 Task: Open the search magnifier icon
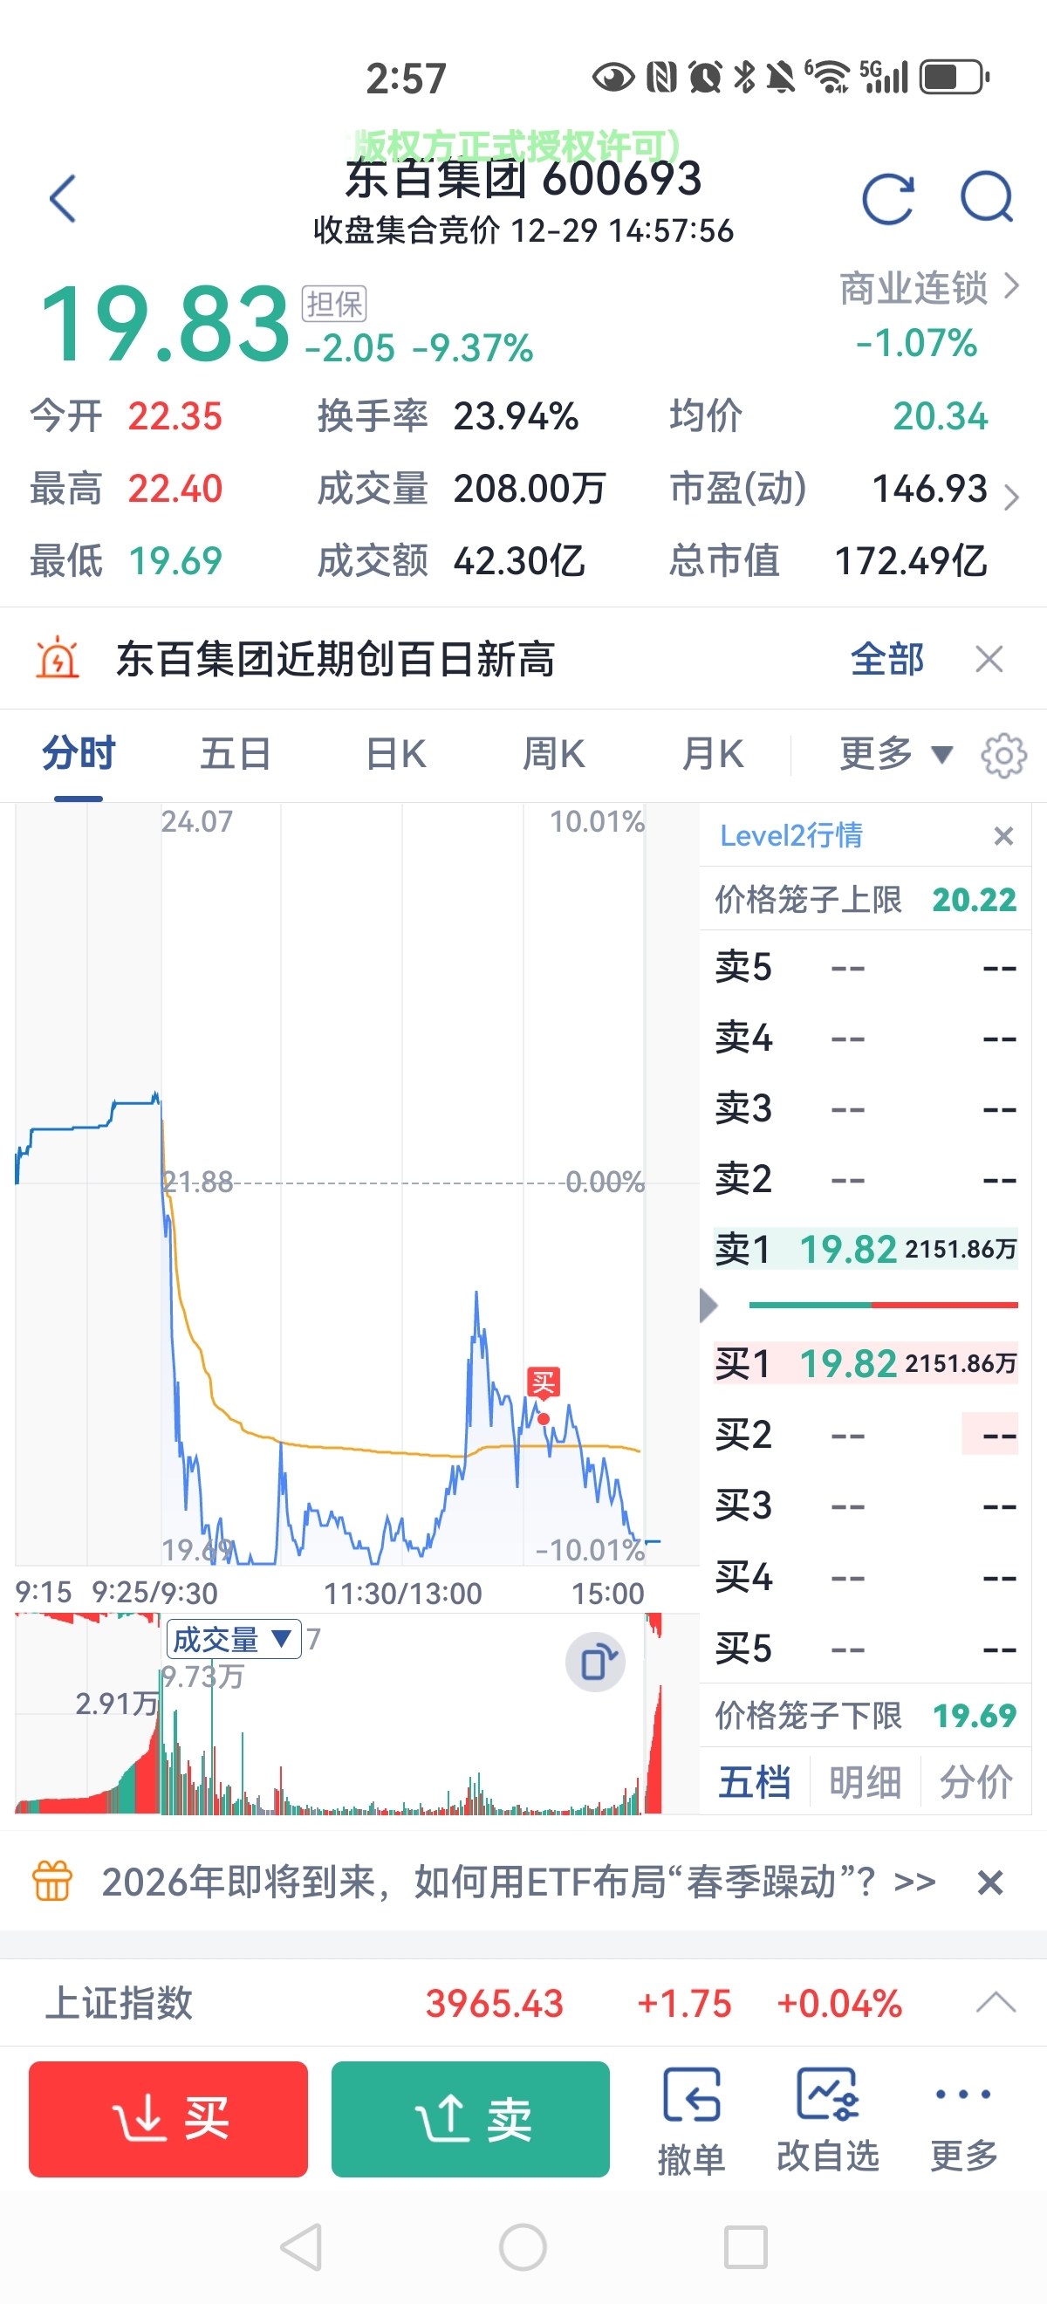click(987, 197)
